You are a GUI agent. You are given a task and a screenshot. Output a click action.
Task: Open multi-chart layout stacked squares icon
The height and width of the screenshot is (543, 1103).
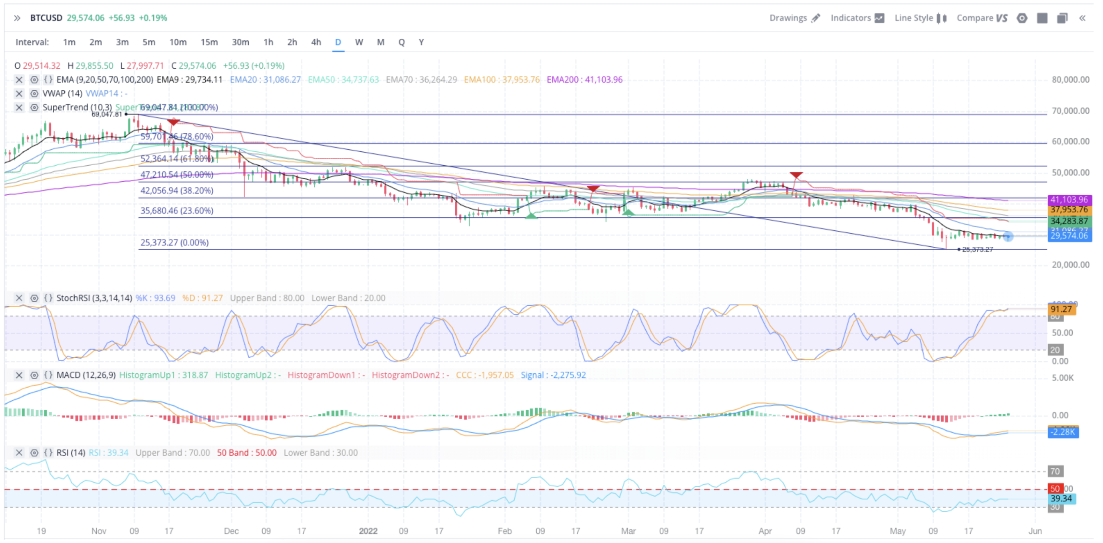pos(1062,18)
